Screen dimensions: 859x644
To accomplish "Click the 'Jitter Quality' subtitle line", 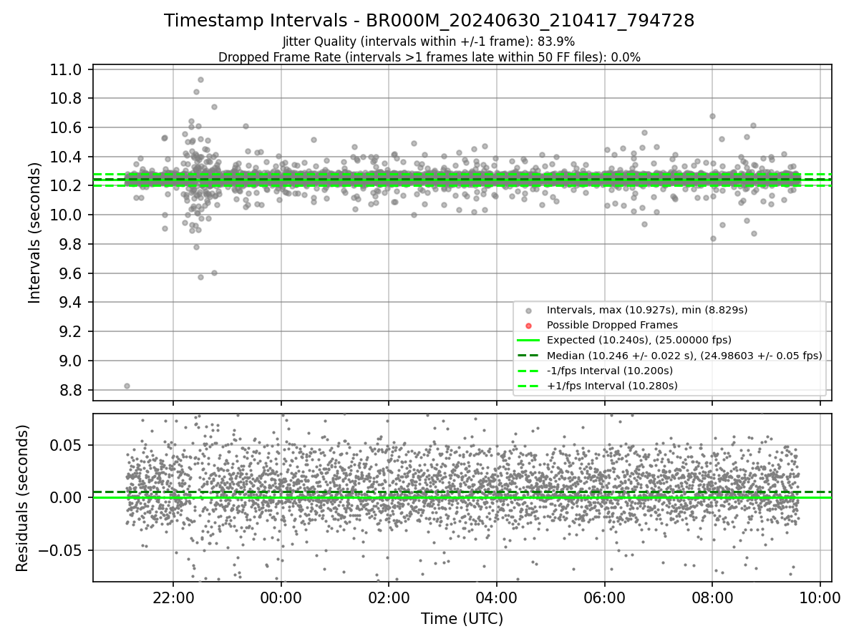I will [x=429, y=42].
